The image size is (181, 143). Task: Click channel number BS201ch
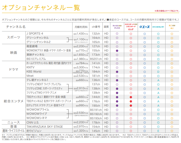click(96, 59)
